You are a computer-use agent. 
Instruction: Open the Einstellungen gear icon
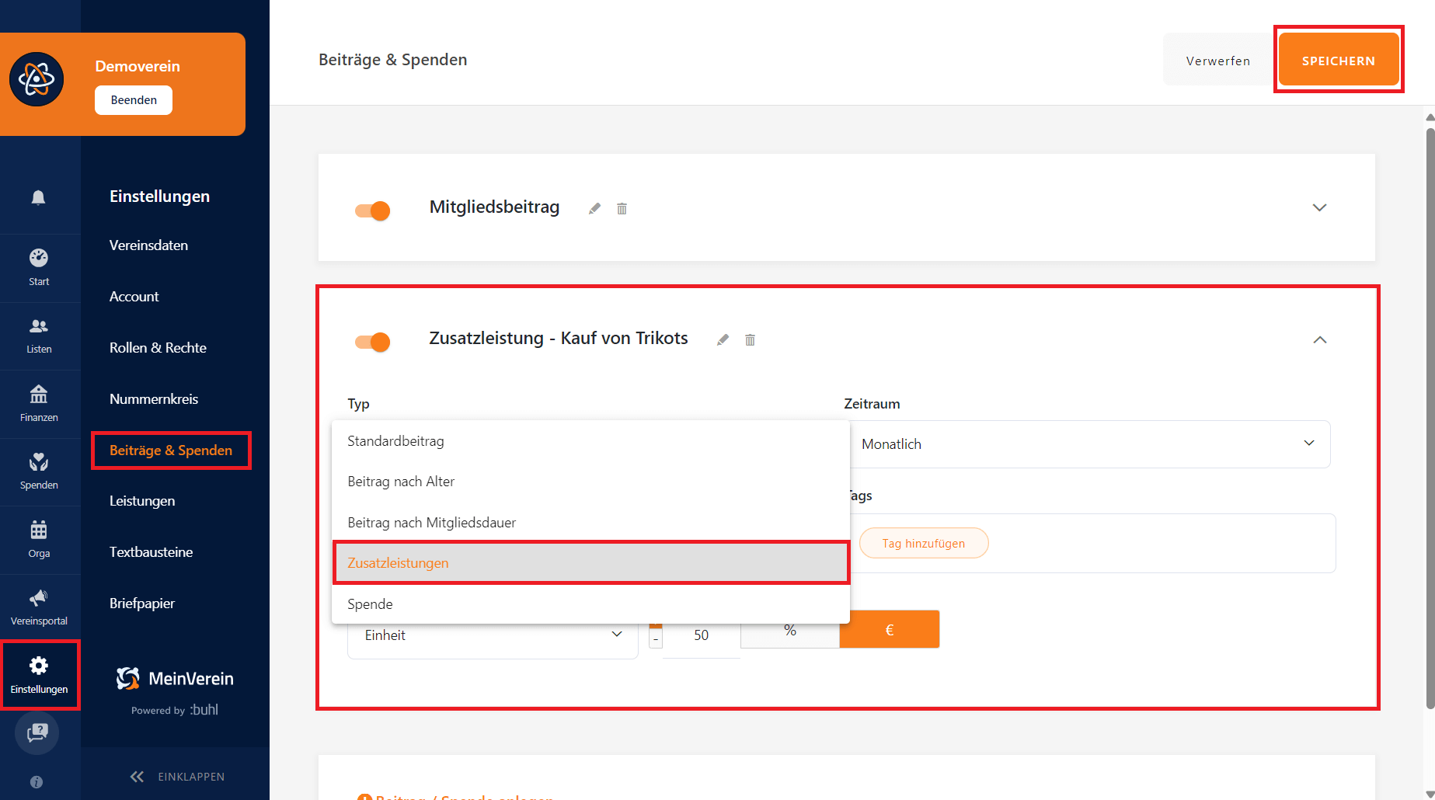pos(39,666)
